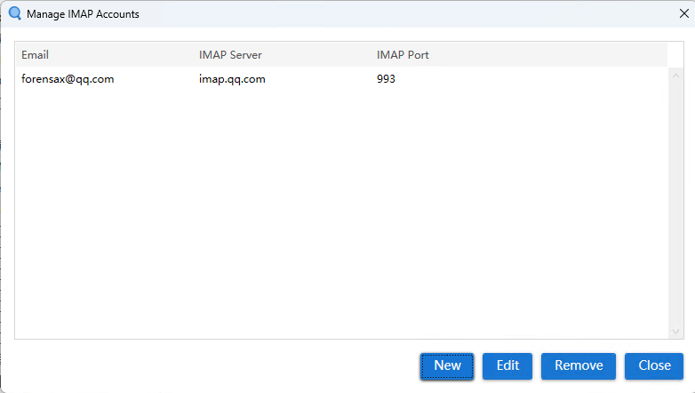Close the dialog using the title bar X
Image resolution: width=695 pixels, height=393 pixels.
pos(682,14)
